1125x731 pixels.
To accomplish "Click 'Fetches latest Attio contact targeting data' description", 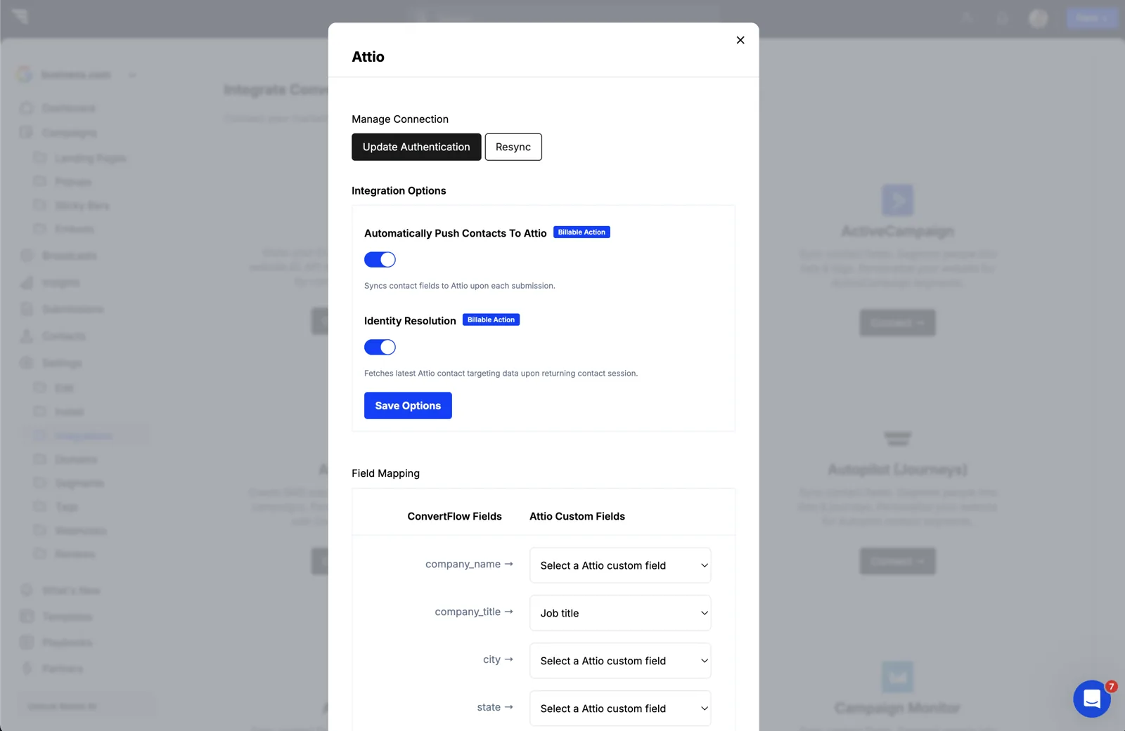I will pyautogui.click(x=501, y=374).
